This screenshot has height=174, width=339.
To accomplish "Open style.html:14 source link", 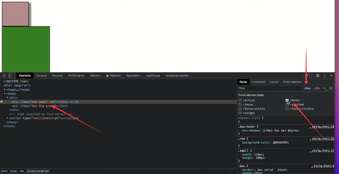I will 323,126.
